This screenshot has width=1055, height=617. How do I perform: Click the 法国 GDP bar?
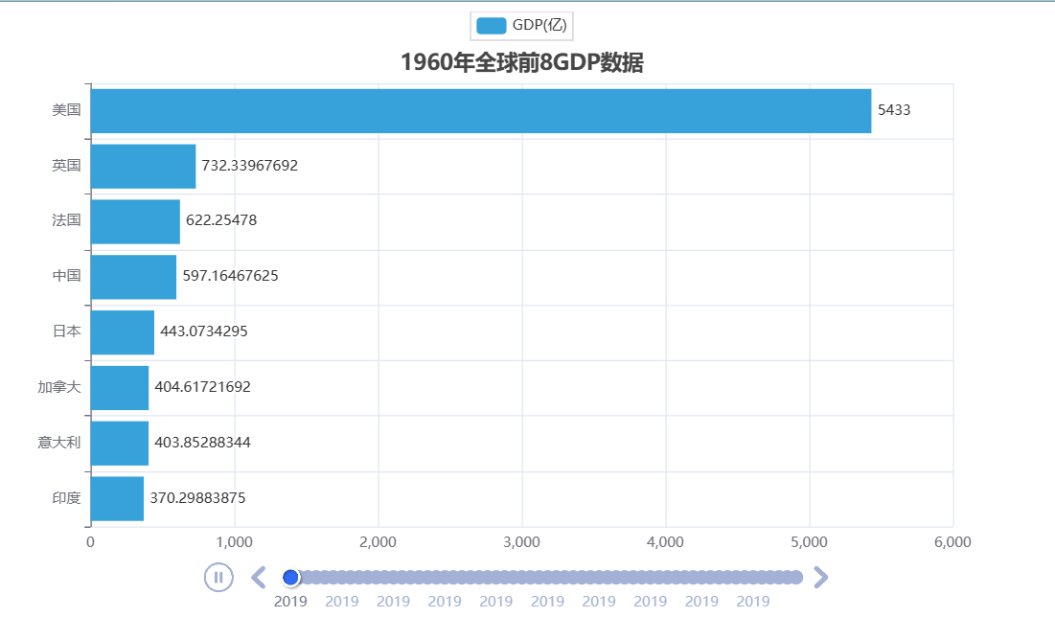135,221
